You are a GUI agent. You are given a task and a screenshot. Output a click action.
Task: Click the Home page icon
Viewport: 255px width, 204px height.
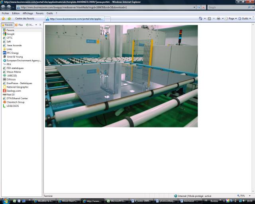(x=200, y=18)
